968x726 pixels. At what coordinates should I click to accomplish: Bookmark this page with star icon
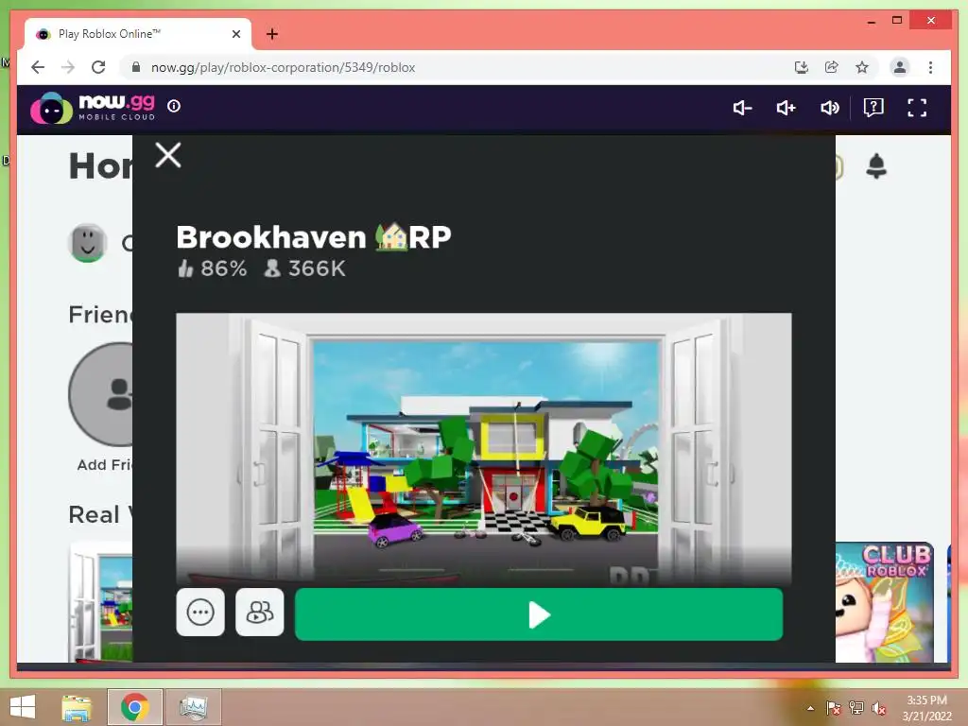862,67
